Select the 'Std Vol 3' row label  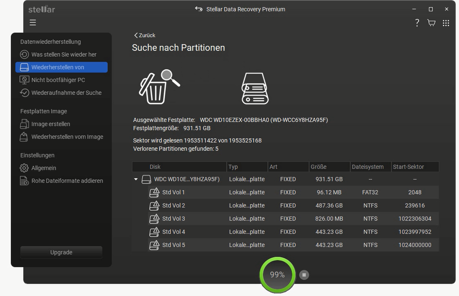(x=174, y=219)
